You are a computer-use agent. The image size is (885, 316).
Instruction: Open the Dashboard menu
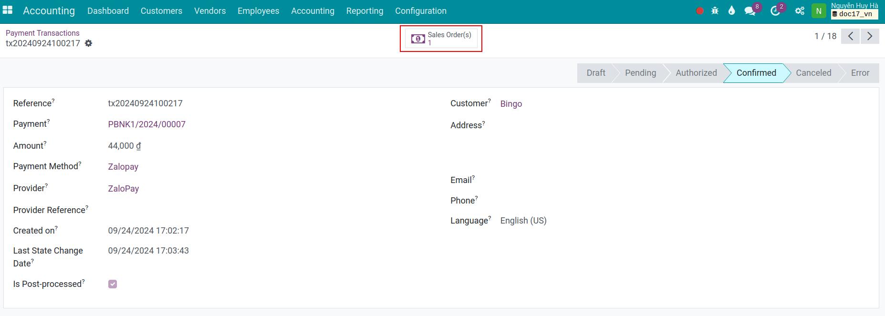pyautogui.click(x=108, y=11)
